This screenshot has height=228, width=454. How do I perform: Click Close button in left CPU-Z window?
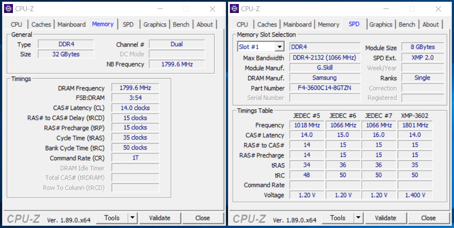203,218
